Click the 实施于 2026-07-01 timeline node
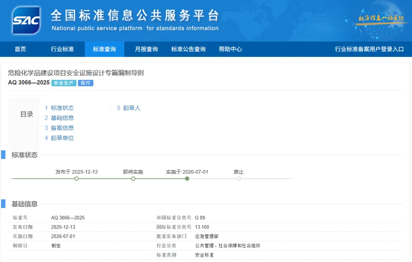 click(187, 179)
